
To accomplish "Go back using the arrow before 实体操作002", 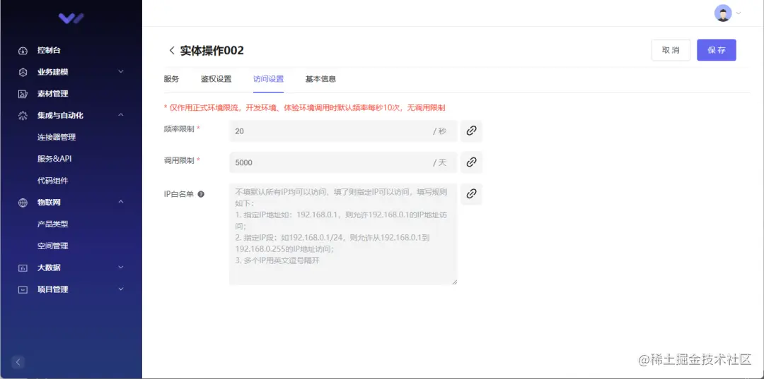I will pyautogui.click(x=171, y=51).
